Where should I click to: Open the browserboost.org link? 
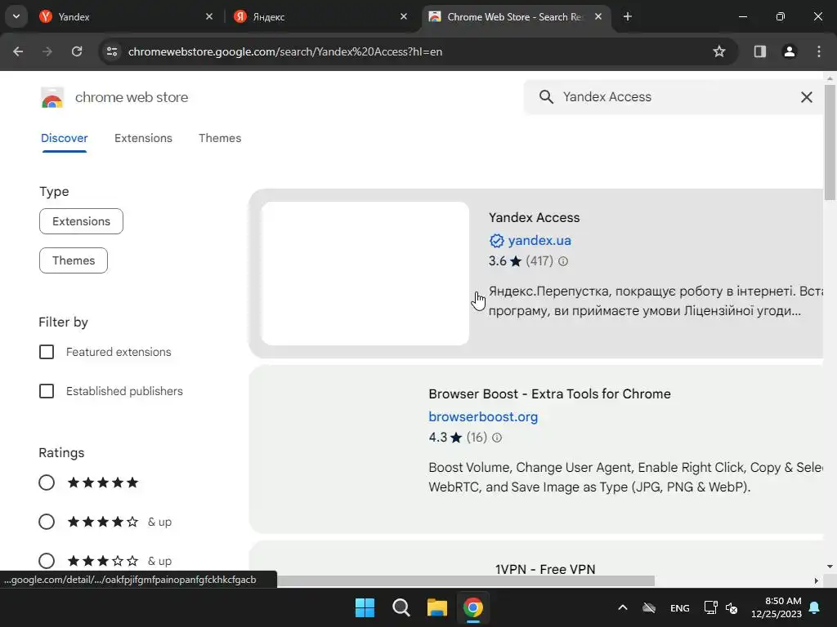point(483,417)
